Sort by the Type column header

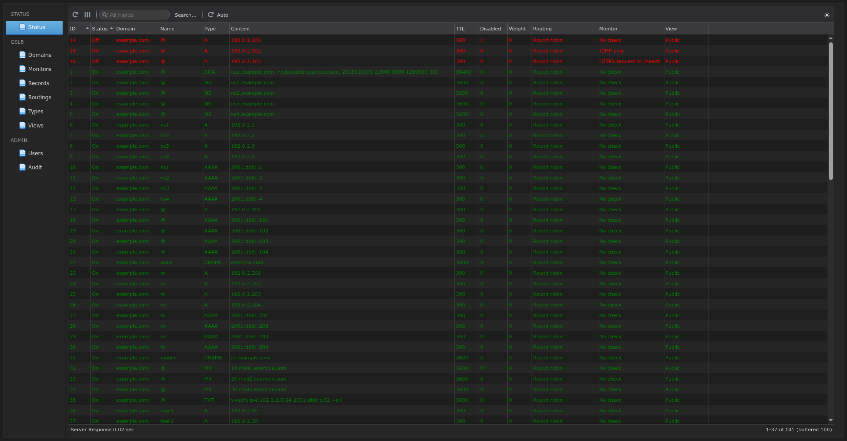pyautogui.click(x=216, y=29)
